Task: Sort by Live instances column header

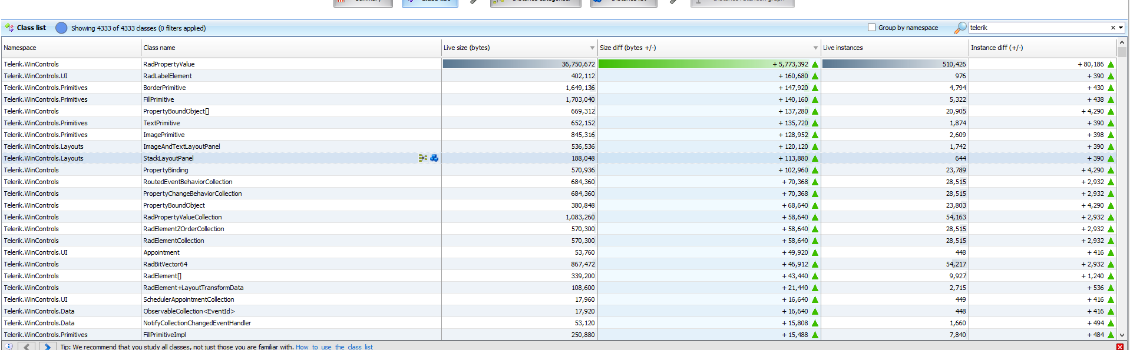Action: tap(894, 48)
